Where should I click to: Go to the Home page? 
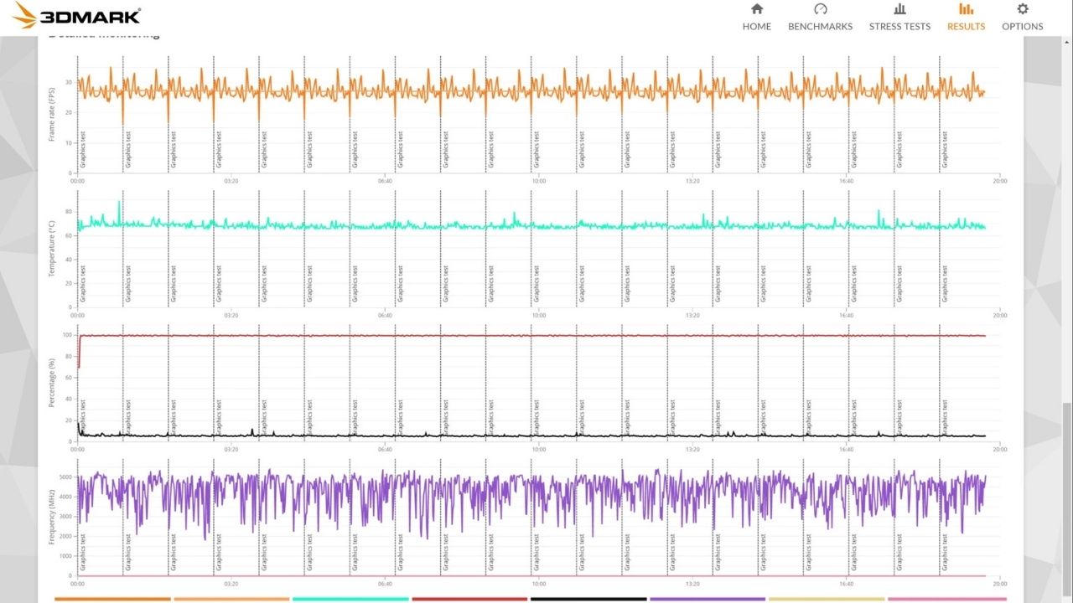pos(756,17)
